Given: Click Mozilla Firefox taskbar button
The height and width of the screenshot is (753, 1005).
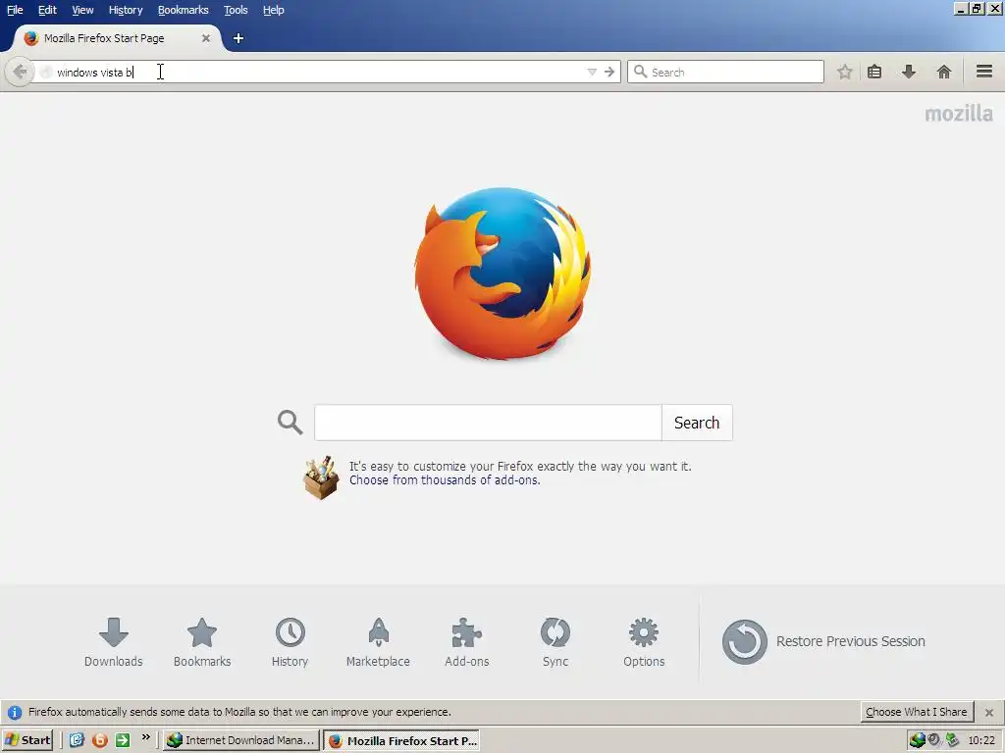Looking at the screenshot, I should click(x=401, y=740).
